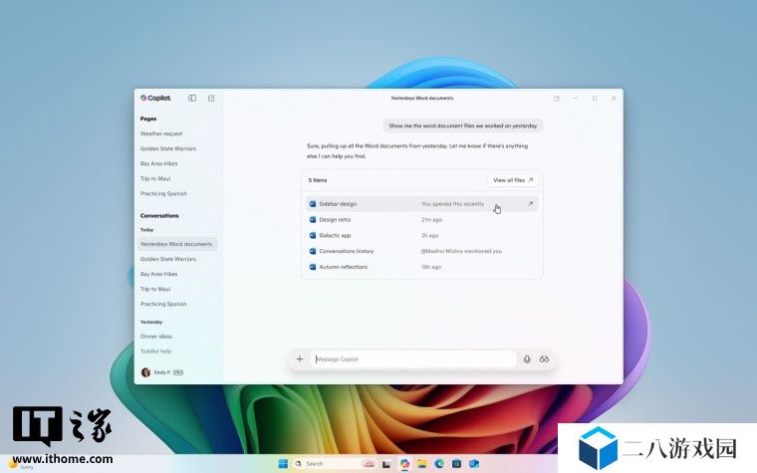The image size is (757, 473).
Task: Open Emily P. account profile
Action: click(x=161, y=372)
